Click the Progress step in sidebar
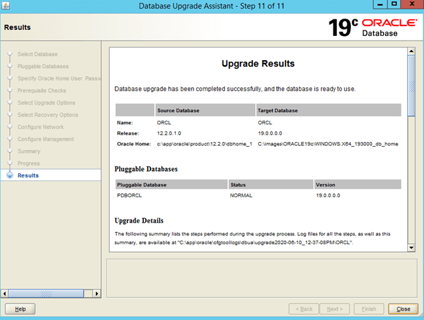 click(x=29, y=163)
